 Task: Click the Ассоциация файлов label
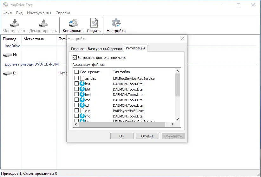(x=89, y=65)
